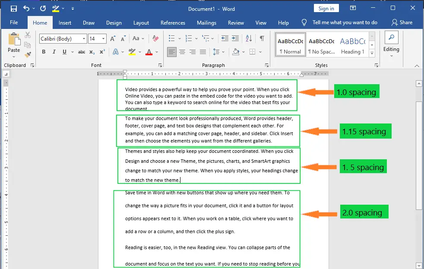Apply the Heading 1 style
The height and width of the screenshot is (269, 424).
tap(353, 44)
